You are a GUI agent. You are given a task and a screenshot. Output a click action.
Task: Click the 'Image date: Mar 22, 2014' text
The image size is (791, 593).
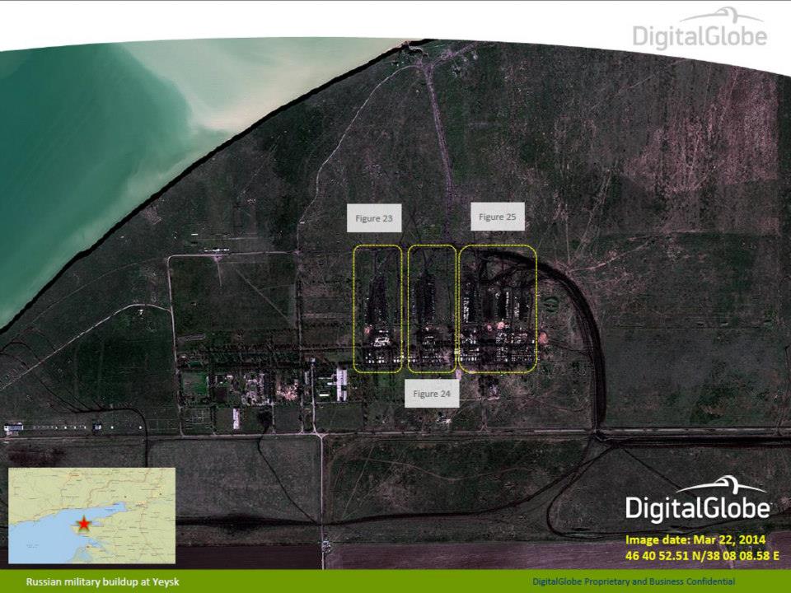coord(695,539)
